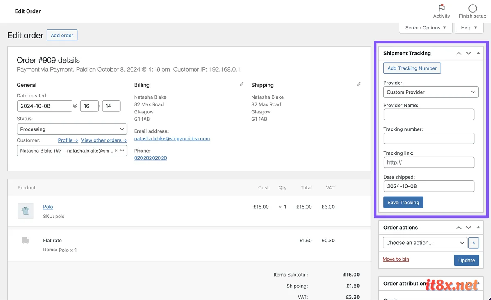Viewport: 491px width, 300px height.
Task: Collapse the Shipment Tracking panel
Action: click(x=478, y=53)
